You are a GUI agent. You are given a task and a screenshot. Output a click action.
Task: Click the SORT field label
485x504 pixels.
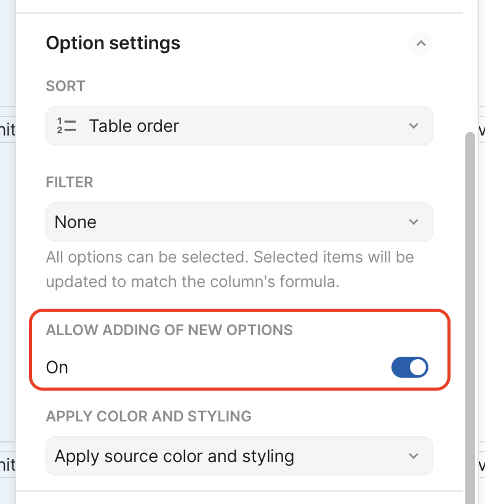tap(65, 86)
